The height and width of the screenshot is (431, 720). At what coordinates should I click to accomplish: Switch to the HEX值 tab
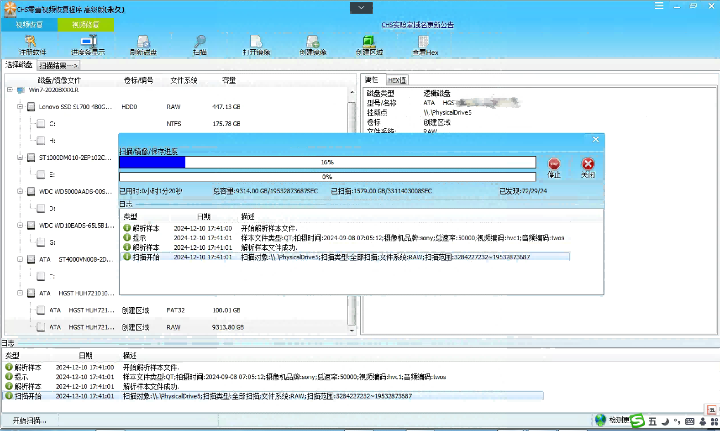397,80
